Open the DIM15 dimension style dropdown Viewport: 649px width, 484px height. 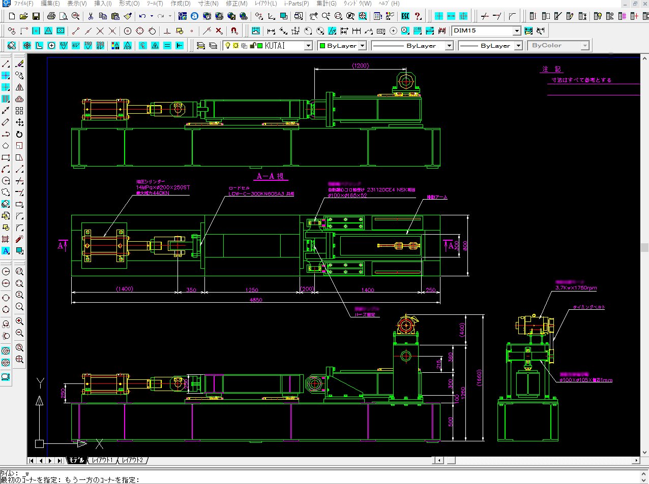coord(516,31)
